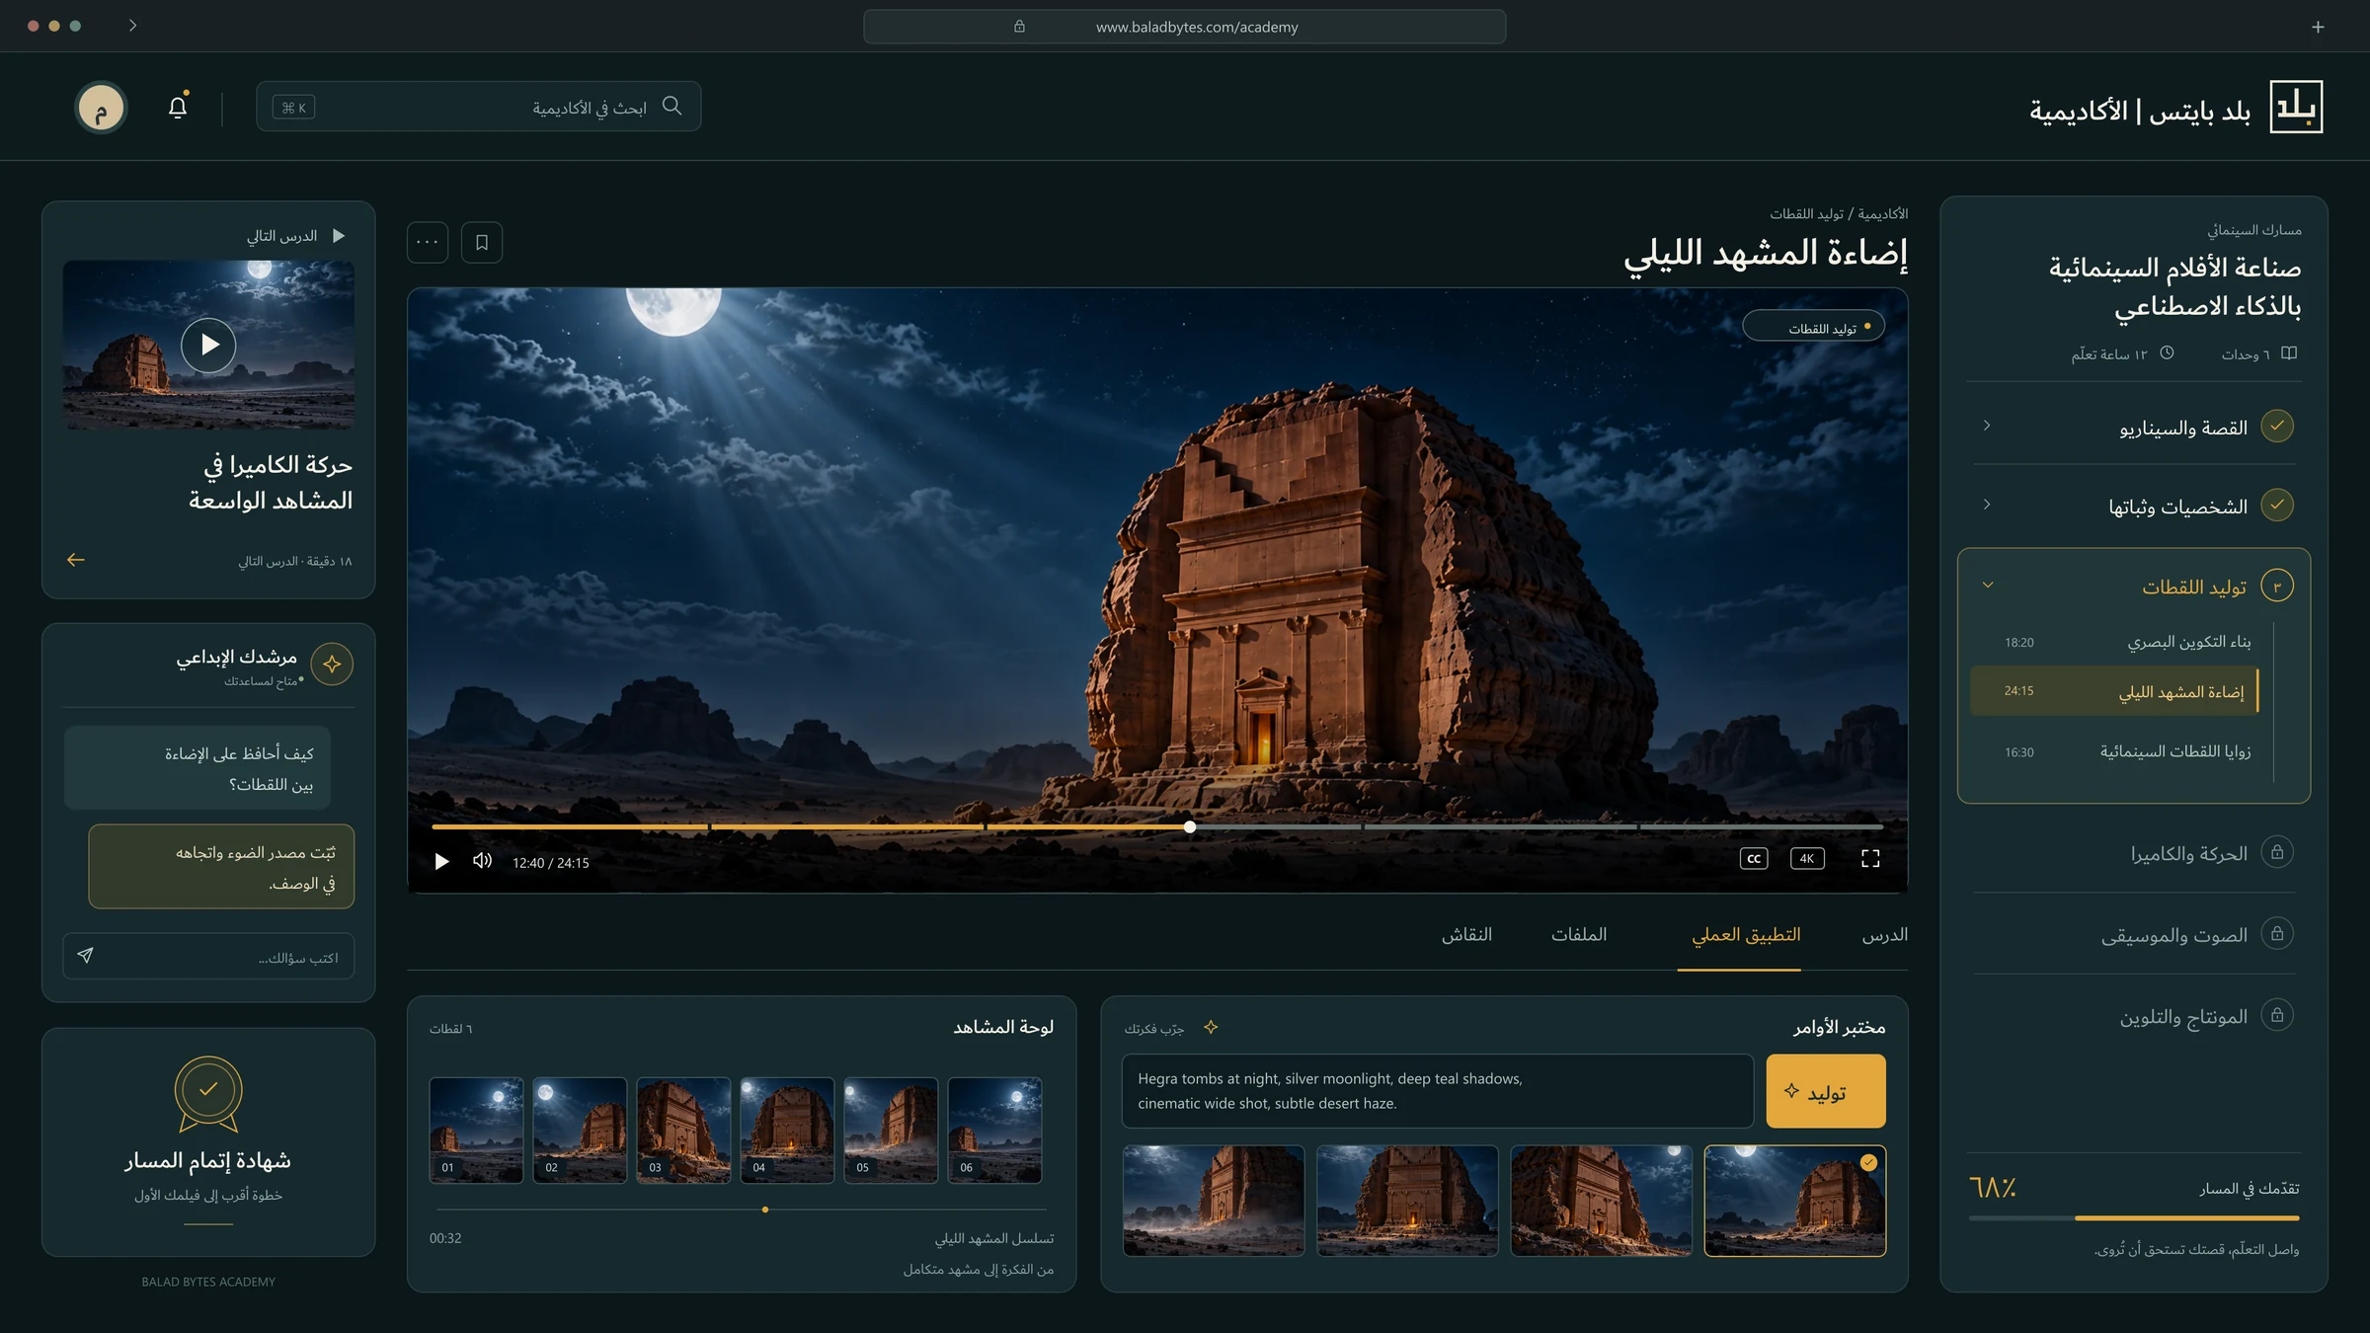Screen dimensions: 2370x1333
Task: Toggle closed captions CC
Action: pos(1754,859)
